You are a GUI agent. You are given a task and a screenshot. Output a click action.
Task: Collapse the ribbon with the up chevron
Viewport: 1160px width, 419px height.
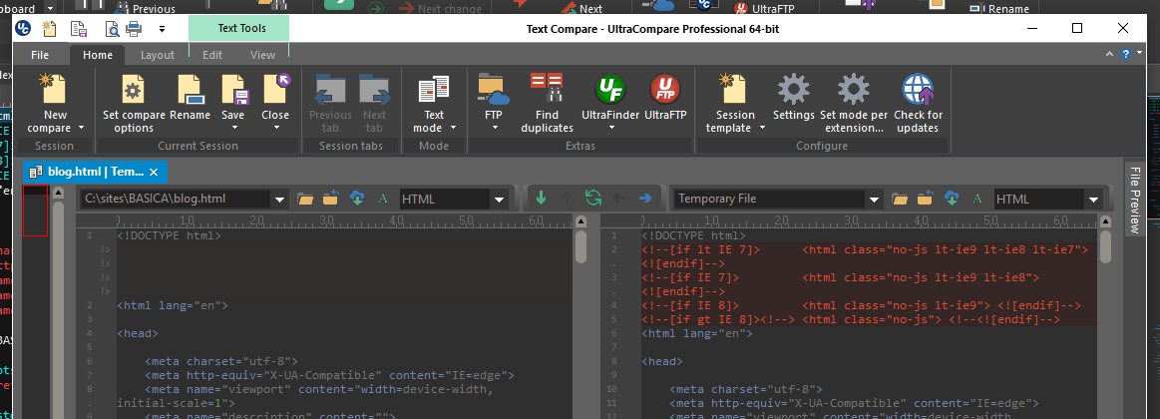coord(1109,54)
